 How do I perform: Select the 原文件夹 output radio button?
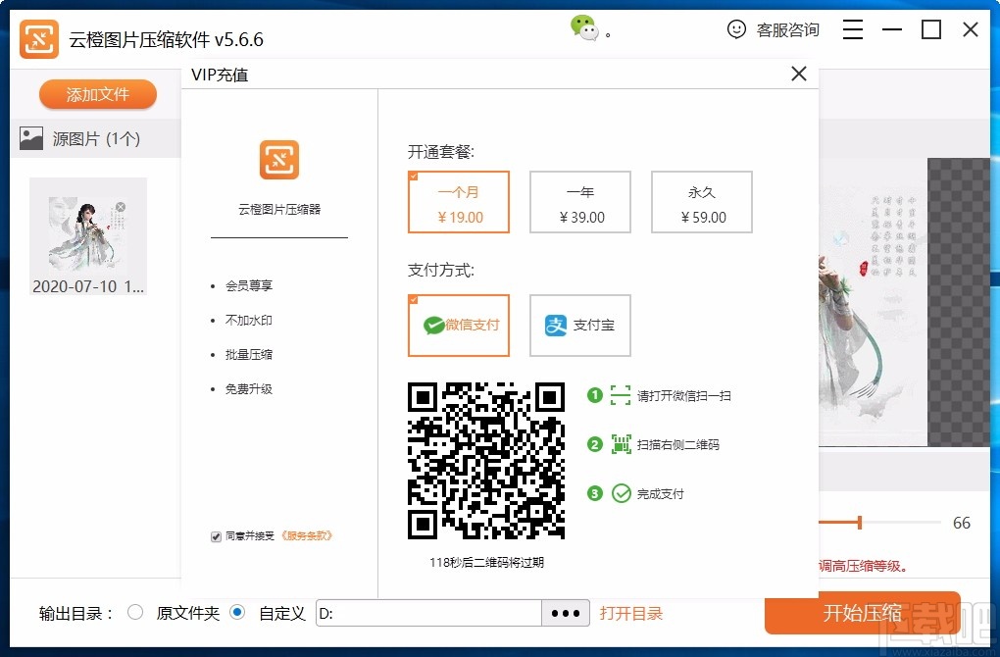coord(136,612)
